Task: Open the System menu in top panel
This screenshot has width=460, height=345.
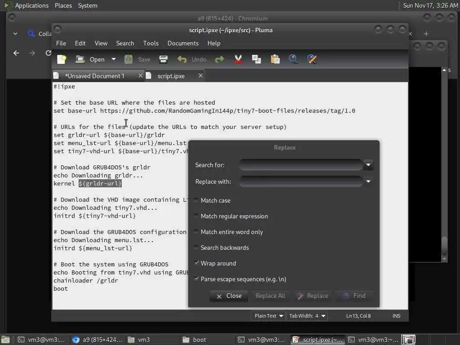Action: tap(88, 5)
